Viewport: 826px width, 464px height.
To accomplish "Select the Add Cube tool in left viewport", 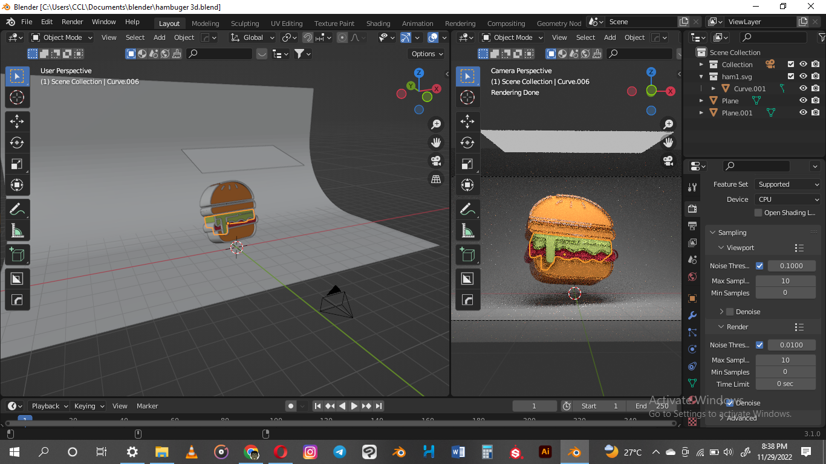I will 17,254.
